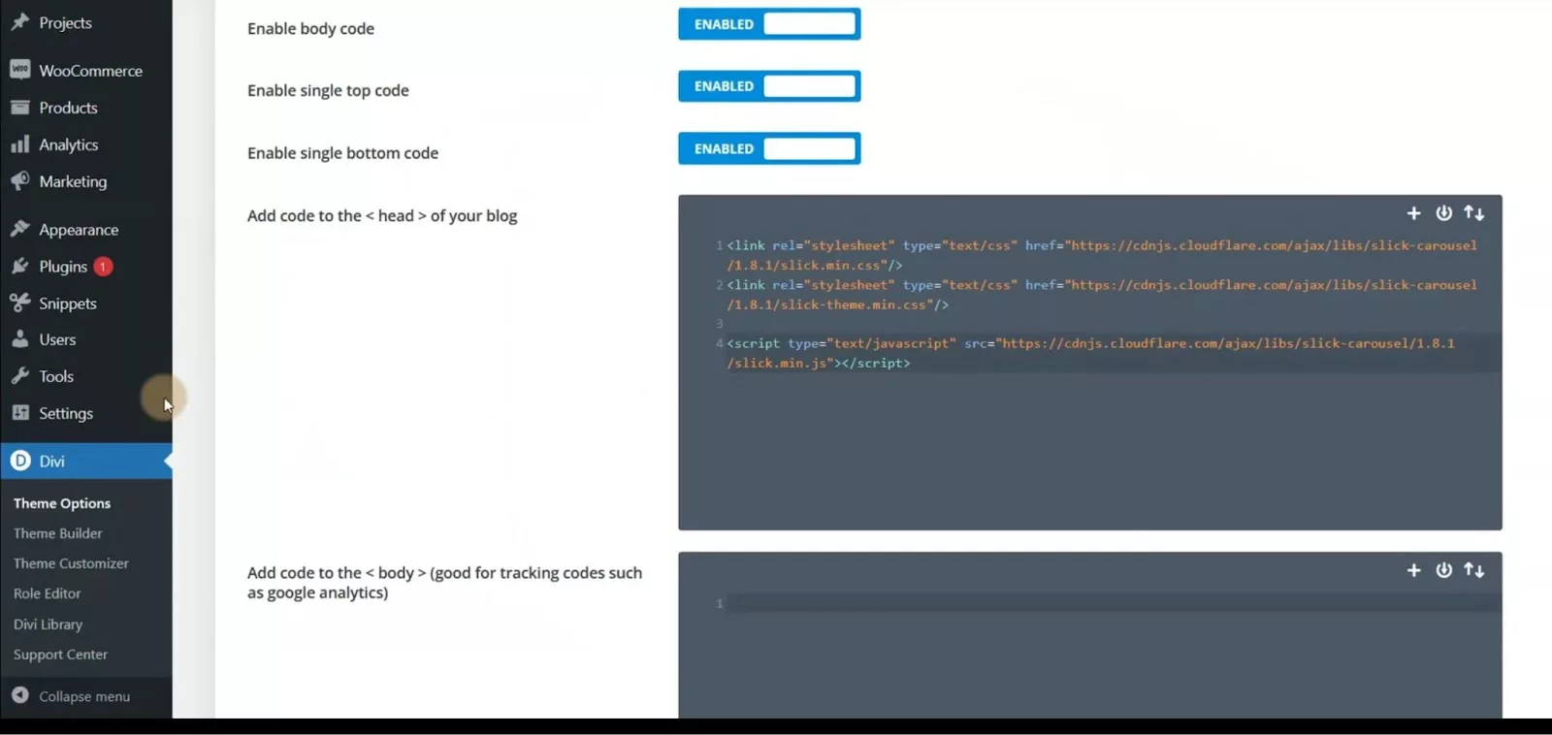The height and width of the screenshot is (735, 1552).
Task: Click the Snippets scissors icon
Action: pyautogui.click(x=19, y=303)
